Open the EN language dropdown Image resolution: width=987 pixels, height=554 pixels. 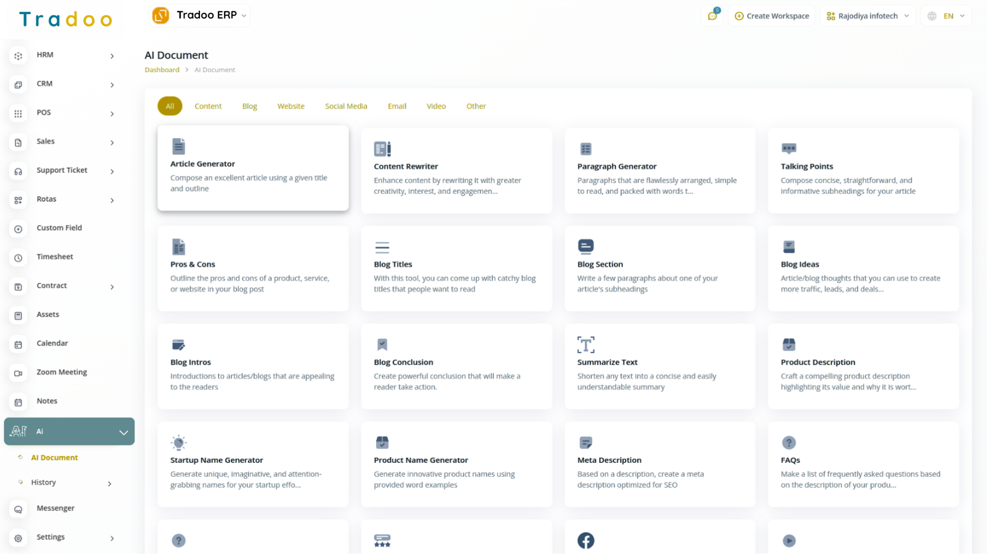(947, 16)
